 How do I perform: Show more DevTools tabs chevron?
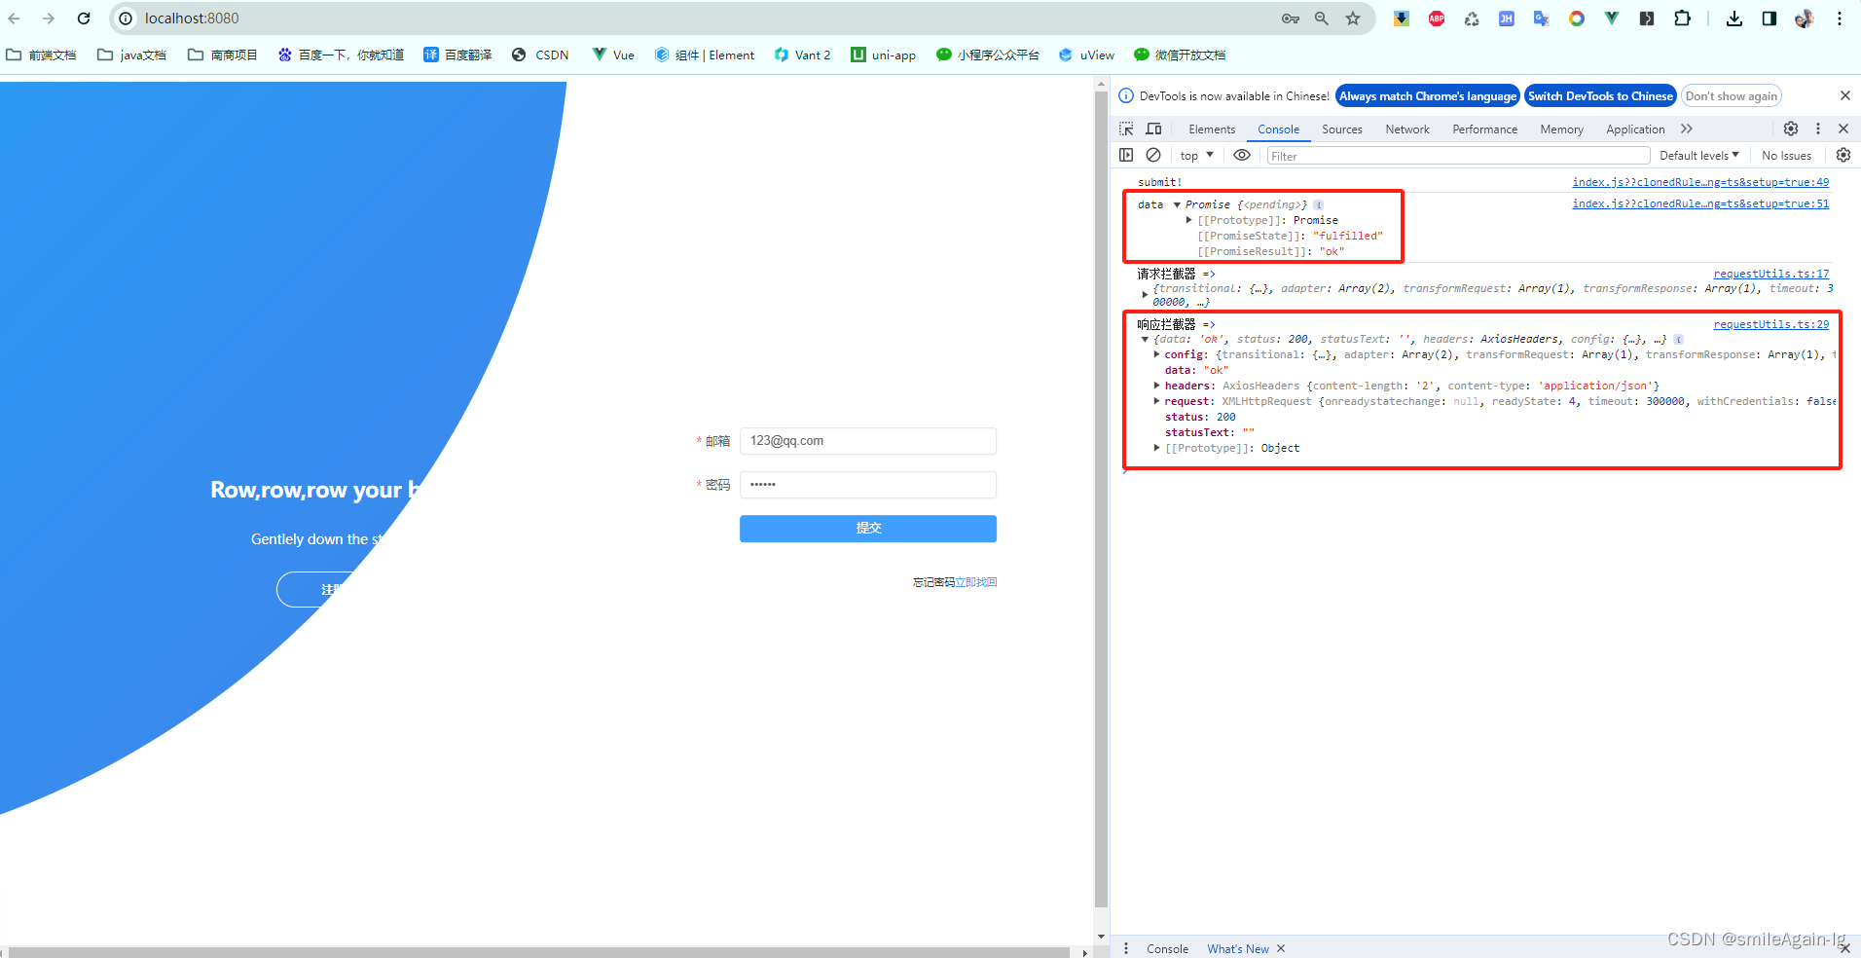click(1686, 129)
